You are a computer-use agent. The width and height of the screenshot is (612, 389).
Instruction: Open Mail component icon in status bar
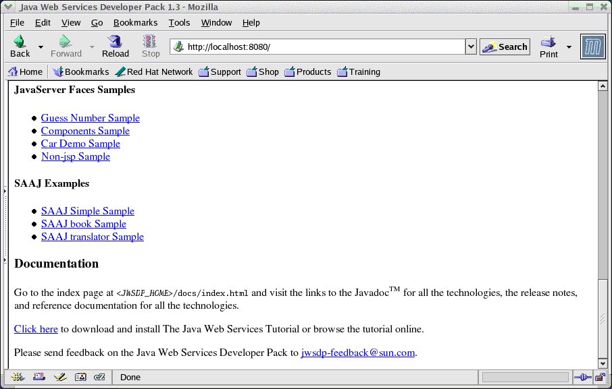[x=39, y=377]
